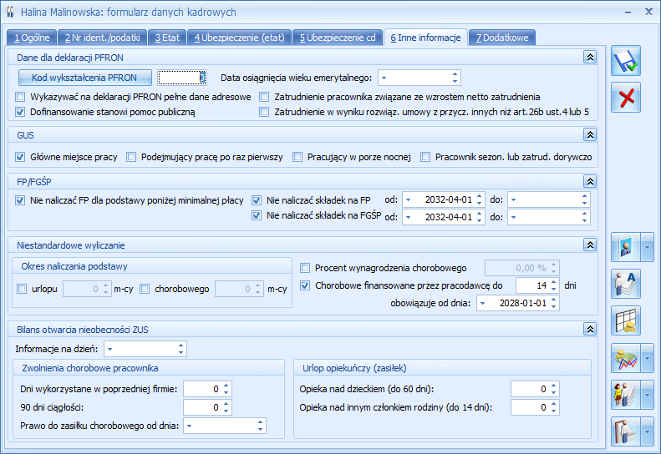Increase the 90 dni ciągłości value
Image resolution: width=661 pixels, height=454 pixels.
pyautogui.click(x=226, y=404)
